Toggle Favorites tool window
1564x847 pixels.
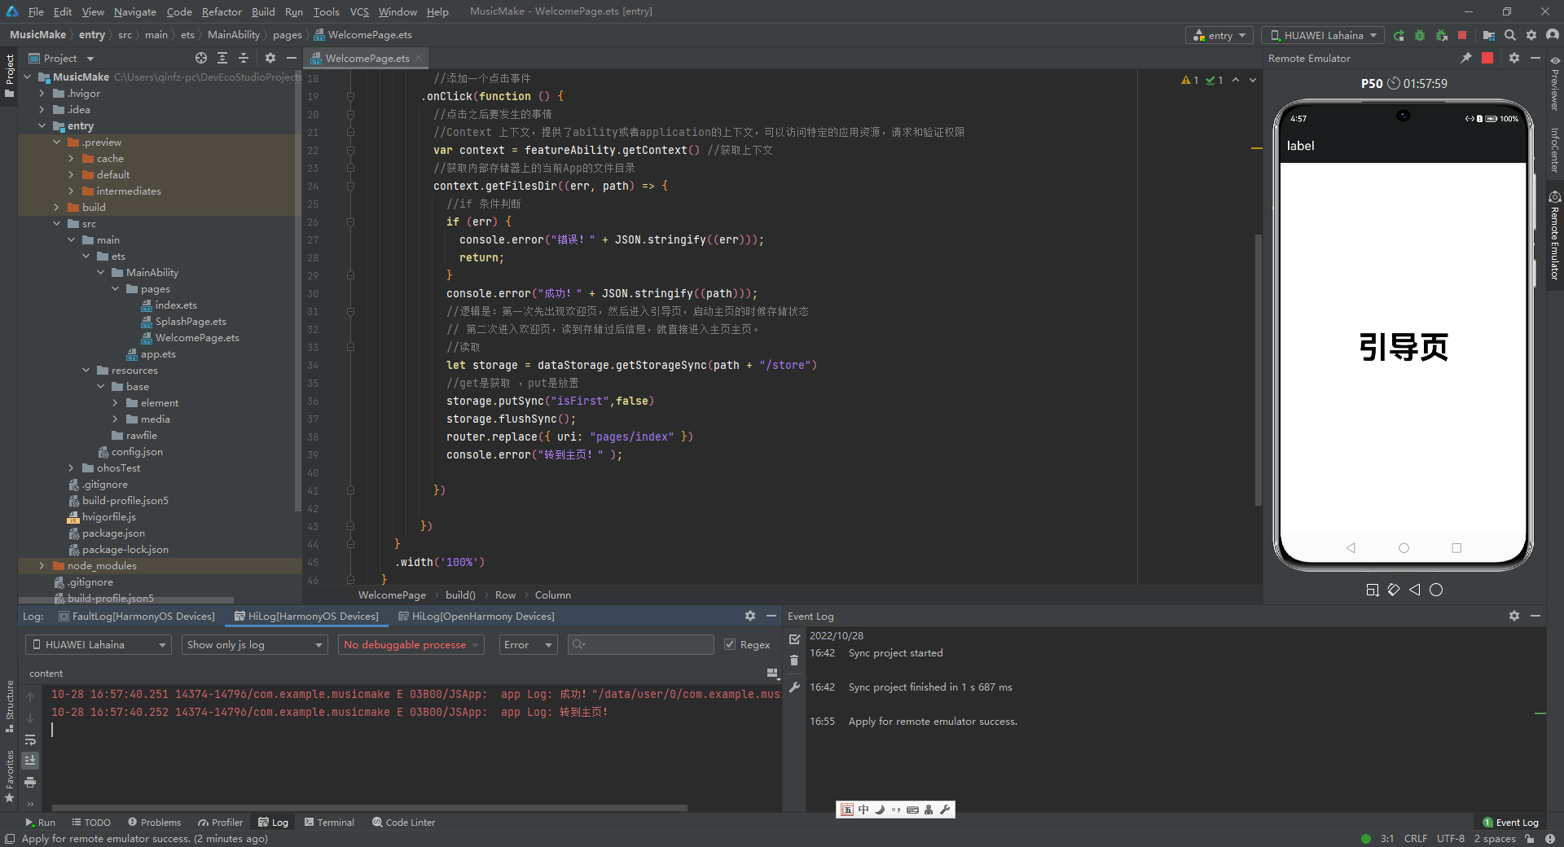(10, 776)
